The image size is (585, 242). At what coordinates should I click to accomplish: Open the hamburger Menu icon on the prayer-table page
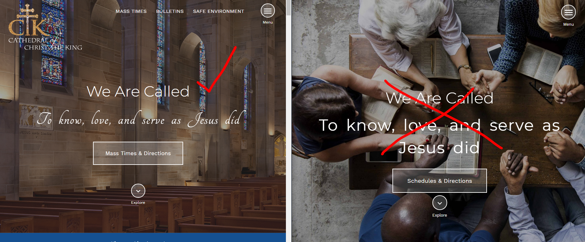pyautogui.click(x=568, y=13)
